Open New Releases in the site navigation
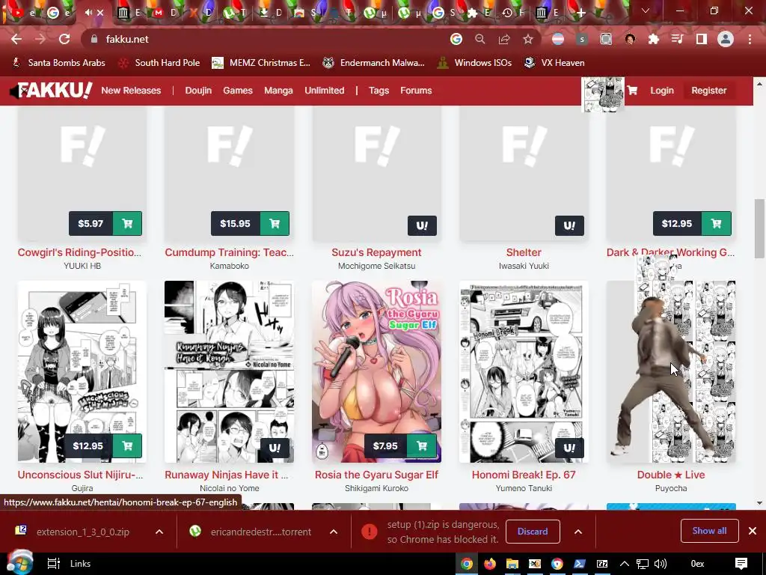The image size is (766, 575). (x=131, y=91)
